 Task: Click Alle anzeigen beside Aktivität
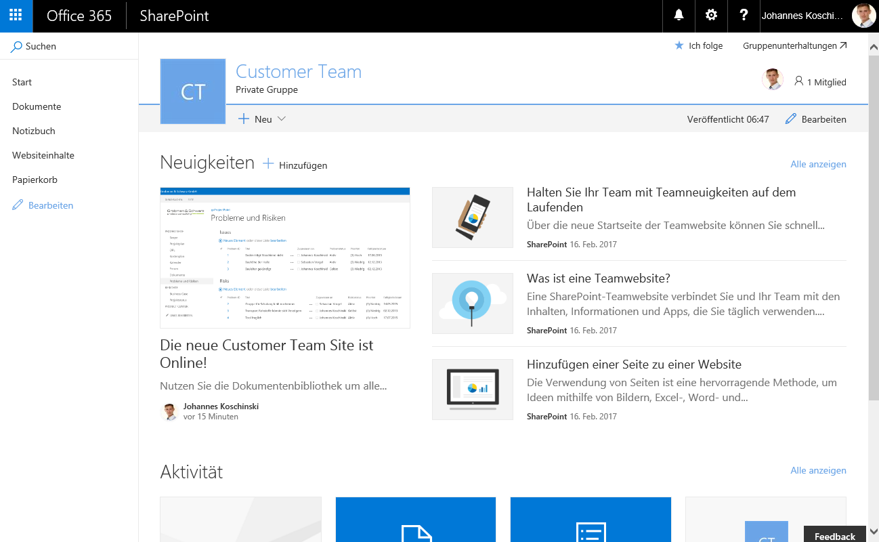818,470
